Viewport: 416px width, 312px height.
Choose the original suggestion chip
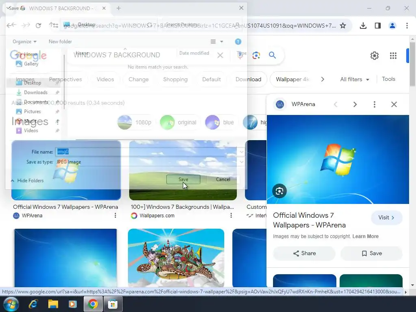coord(179,122)
